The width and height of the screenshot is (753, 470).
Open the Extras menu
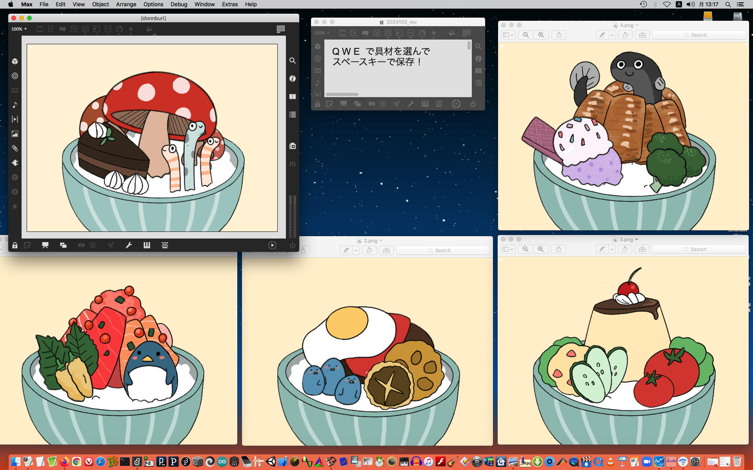tap(229, 4)
